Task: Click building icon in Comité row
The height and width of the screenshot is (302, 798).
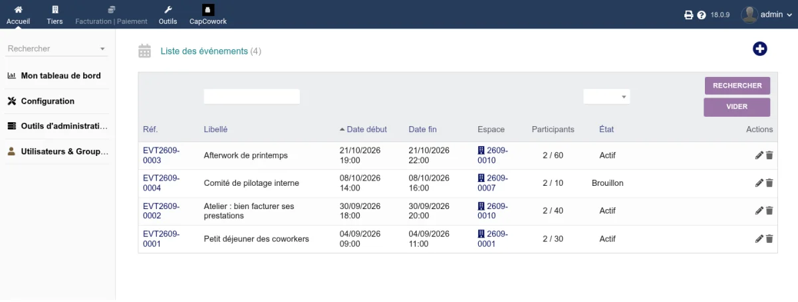Action: tap(481, 179)
